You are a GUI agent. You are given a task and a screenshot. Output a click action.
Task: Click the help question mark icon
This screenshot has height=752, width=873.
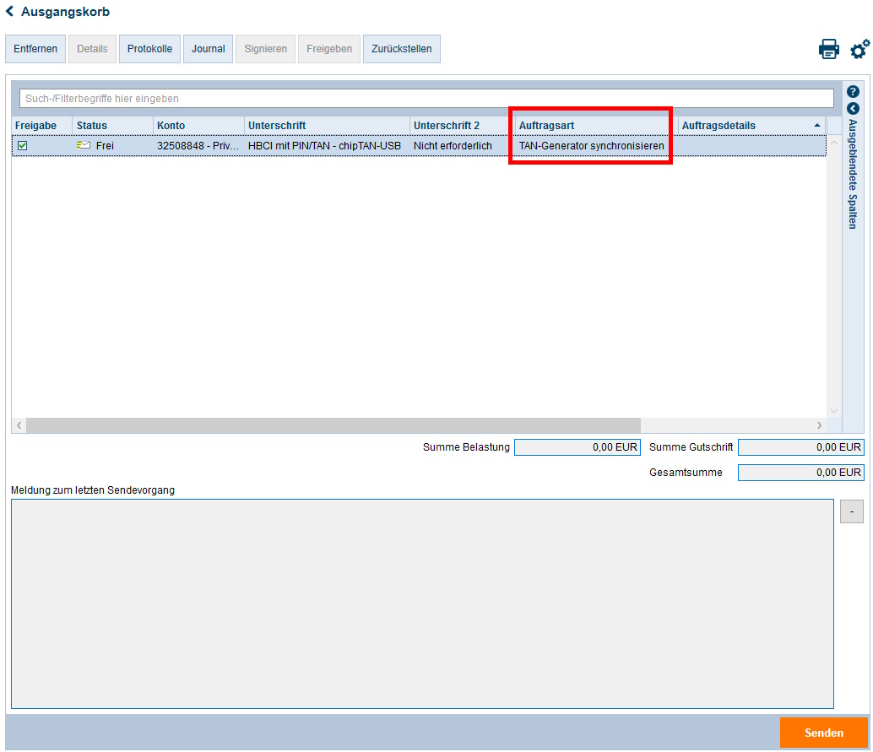pos(853,91)
